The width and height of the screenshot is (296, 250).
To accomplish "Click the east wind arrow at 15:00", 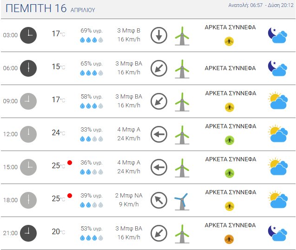I will coord(159,167).
